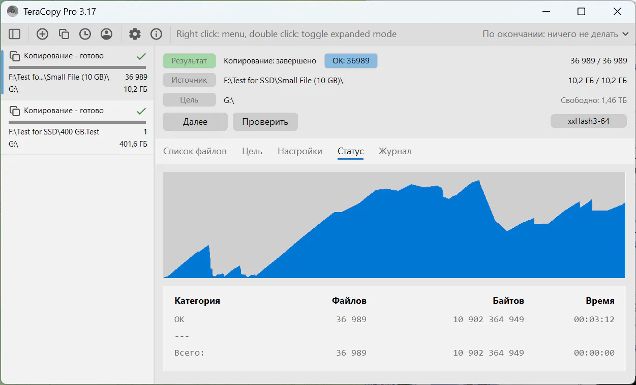
Task: Click source path F:\Test for SSD\Small File (10 GB)\
Action: 283,80
